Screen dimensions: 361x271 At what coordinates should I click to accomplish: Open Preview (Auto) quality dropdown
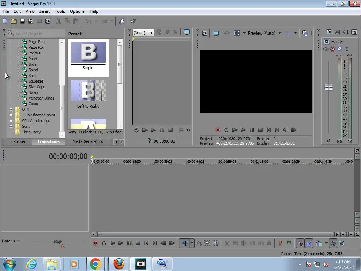(264, 33)
